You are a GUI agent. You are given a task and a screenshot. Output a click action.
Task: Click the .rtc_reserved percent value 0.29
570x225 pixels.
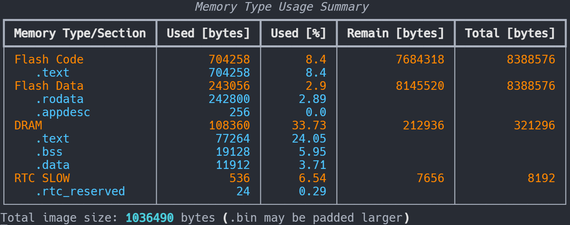pyautogui.click(x=313, y=191)
